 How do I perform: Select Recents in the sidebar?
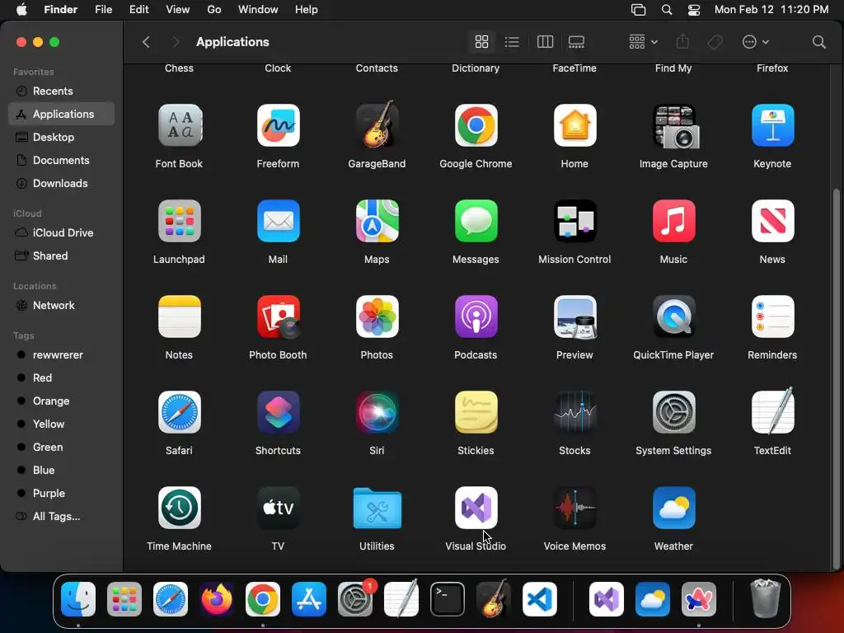[x=61, y=91]
